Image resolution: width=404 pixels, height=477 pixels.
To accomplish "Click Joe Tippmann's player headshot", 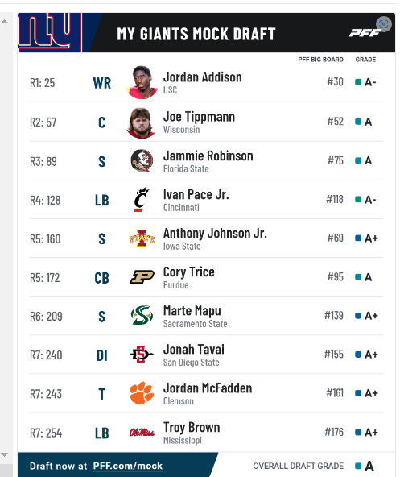I will coord(142,123).
